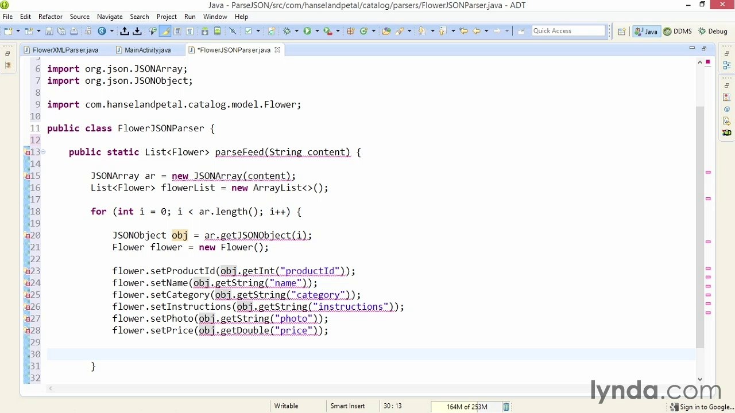Click the New Java Class icon

point(363,31)
